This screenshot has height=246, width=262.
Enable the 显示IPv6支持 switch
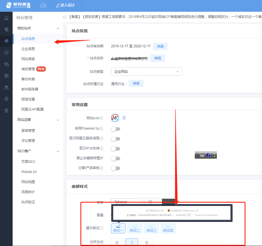(x=115, y=149)
